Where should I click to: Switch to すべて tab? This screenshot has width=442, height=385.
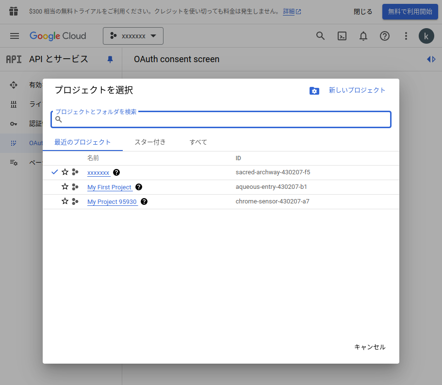[x=198, y=142]
